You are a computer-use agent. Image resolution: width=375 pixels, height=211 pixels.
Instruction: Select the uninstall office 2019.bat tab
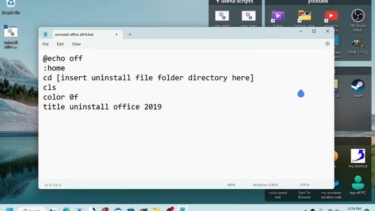(x=87, y=35)
